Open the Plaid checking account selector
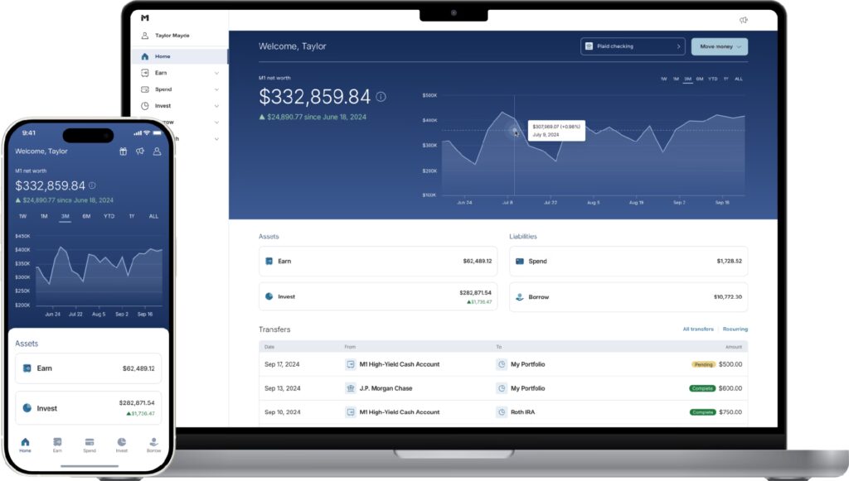The height and width of the screenshot is (481, 849). pos(633,46)
